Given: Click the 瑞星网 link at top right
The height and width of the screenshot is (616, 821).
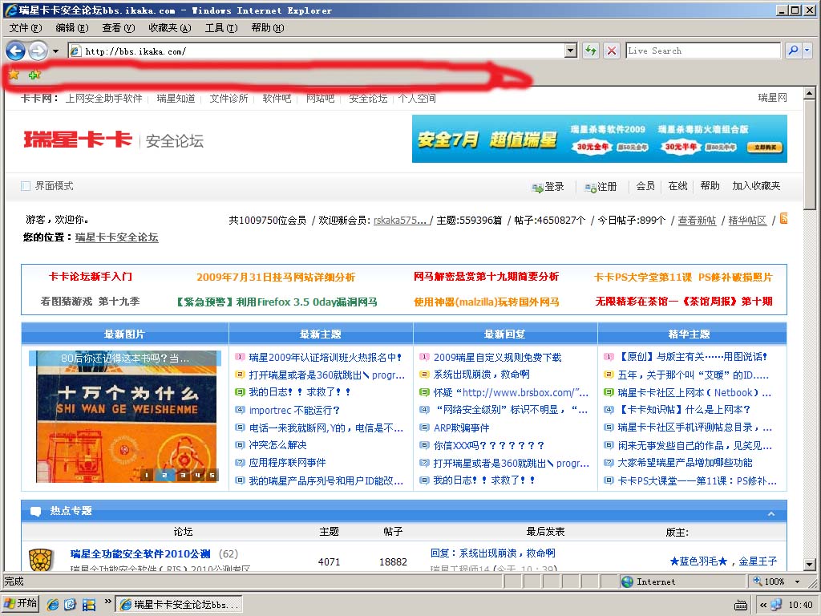Looking at the screenshot, I should pos(772,97).
